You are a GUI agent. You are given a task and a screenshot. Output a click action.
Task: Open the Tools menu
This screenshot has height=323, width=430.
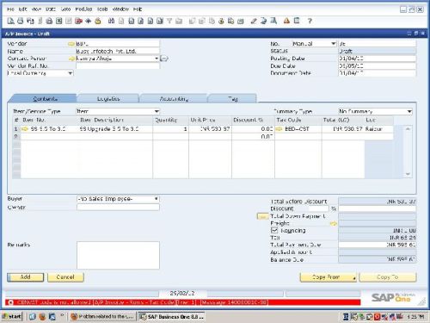[x=102, y=9]
